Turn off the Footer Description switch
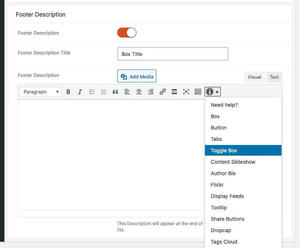The width and height of the screenshot is (300, 248). [x=127, y=33]
